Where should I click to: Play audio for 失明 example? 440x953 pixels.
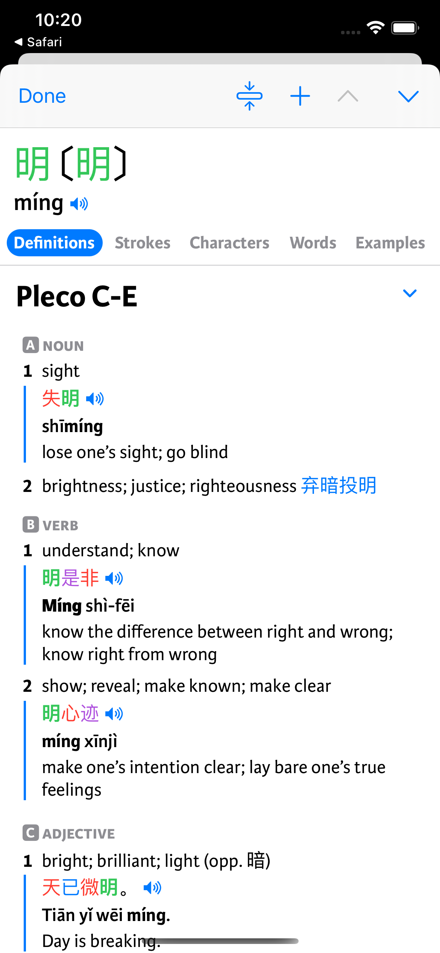point(95,399)
